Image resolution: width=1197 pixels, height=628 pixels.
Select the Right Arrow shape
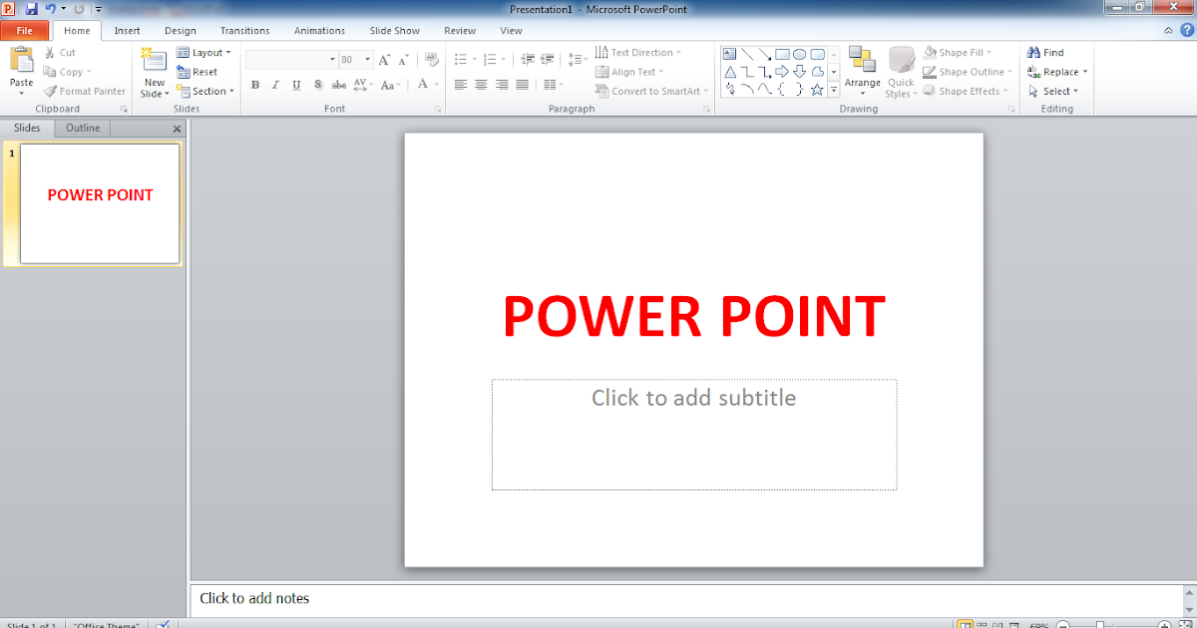tap(782, 72)
